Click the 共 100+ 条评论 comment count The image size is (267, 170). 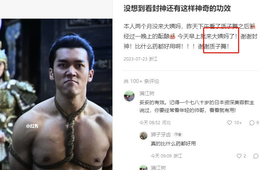[141, 81]
